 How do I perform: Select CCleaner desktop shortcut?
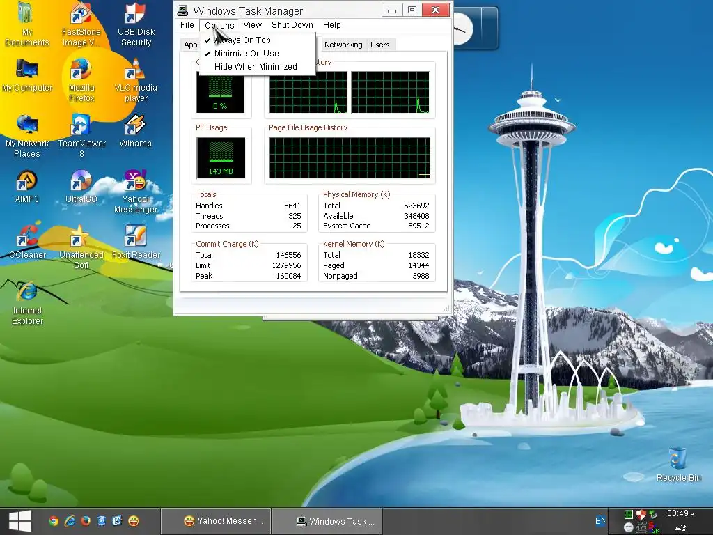click(27, 242)
